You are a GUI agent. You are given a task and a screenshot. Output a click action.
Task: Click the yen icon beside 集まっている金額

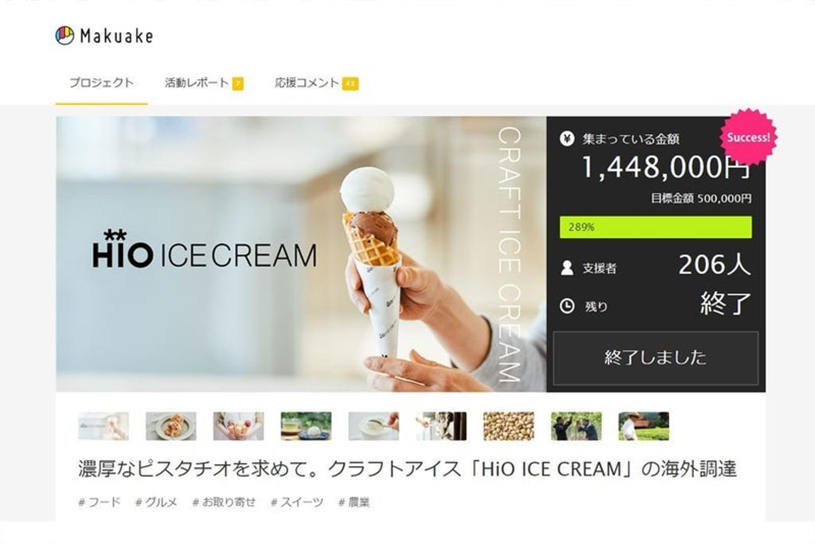(567, 139)
